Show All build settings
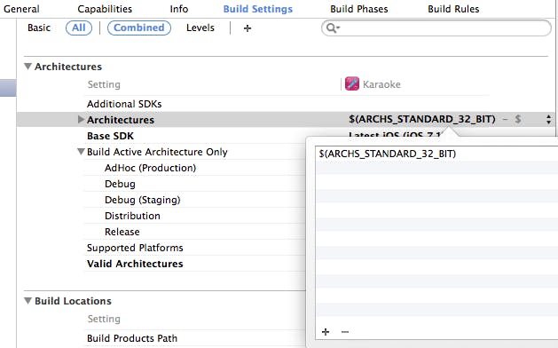This screenshot has height=348, width=558. coord(79,28)
